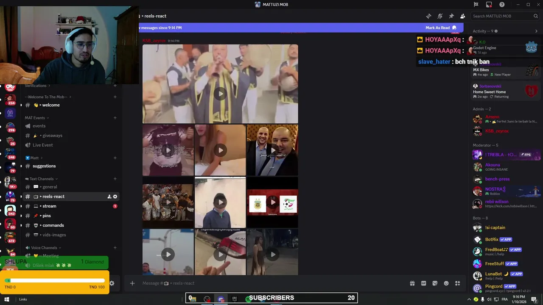This screenshot has height=305, width=543.
Task: Focus the Search MATTUZI MOB field
Action: (504, 16)
